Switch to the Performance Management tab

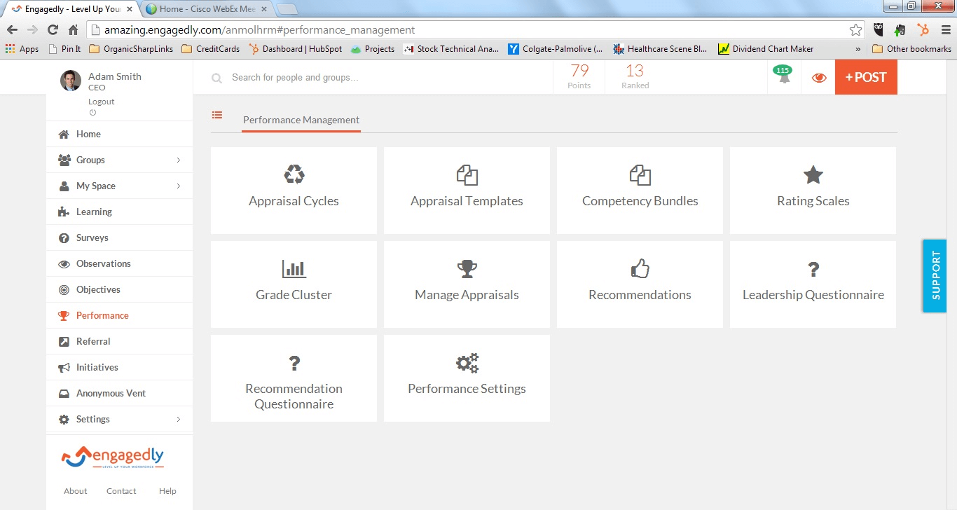click(x=301, y=120)
